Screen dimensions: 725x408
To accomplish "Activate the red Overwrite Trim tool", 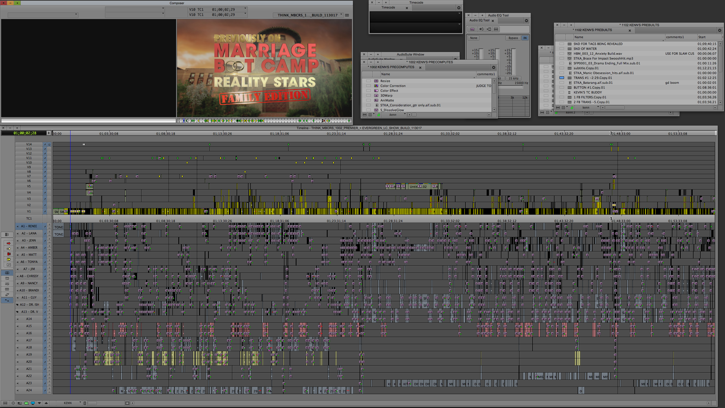I will [x=9, y=254].
